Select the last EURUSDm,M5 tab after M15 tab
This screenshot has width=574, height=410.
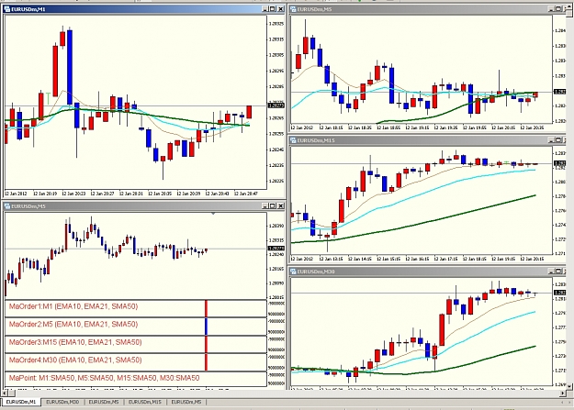tap(186, 403)
